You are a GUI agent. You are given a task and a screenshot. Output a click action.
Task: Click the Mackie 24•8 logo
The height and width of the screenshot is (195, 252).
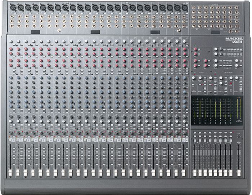234,40
